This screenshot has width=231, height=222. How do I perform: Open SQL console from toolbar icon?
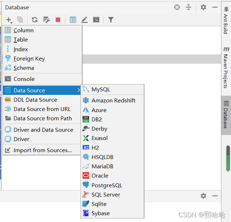click(x=96, y=20)
